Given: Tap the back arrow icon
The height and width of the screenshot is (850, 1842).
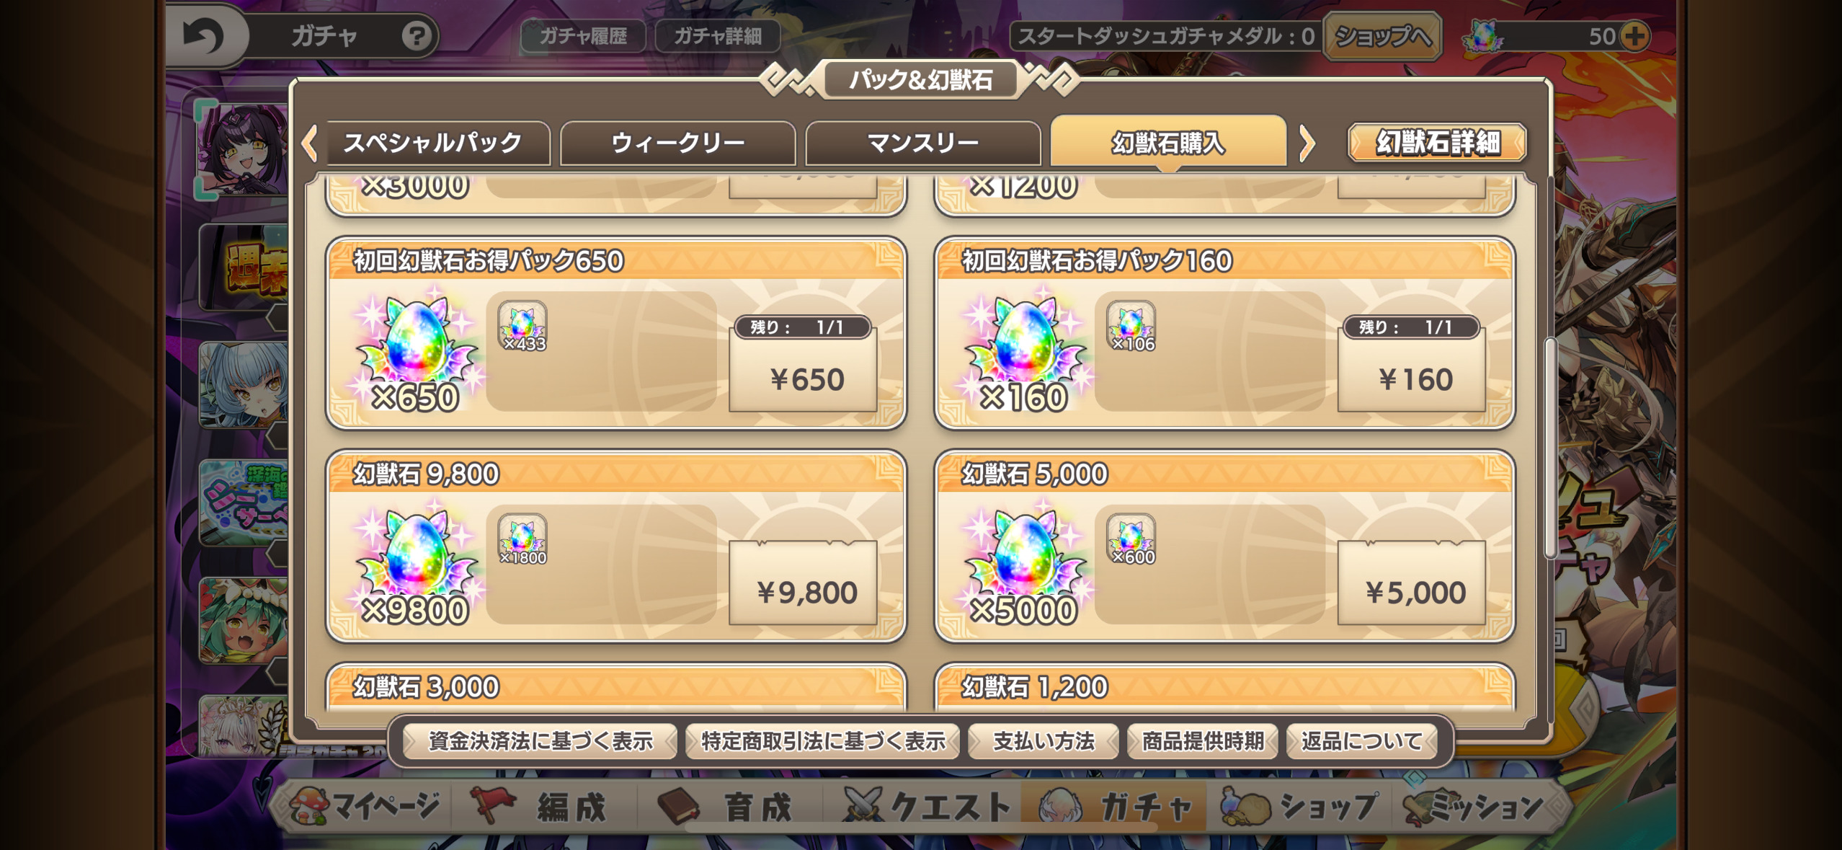Looking at the screenshot, I should (x=203, y=35).
